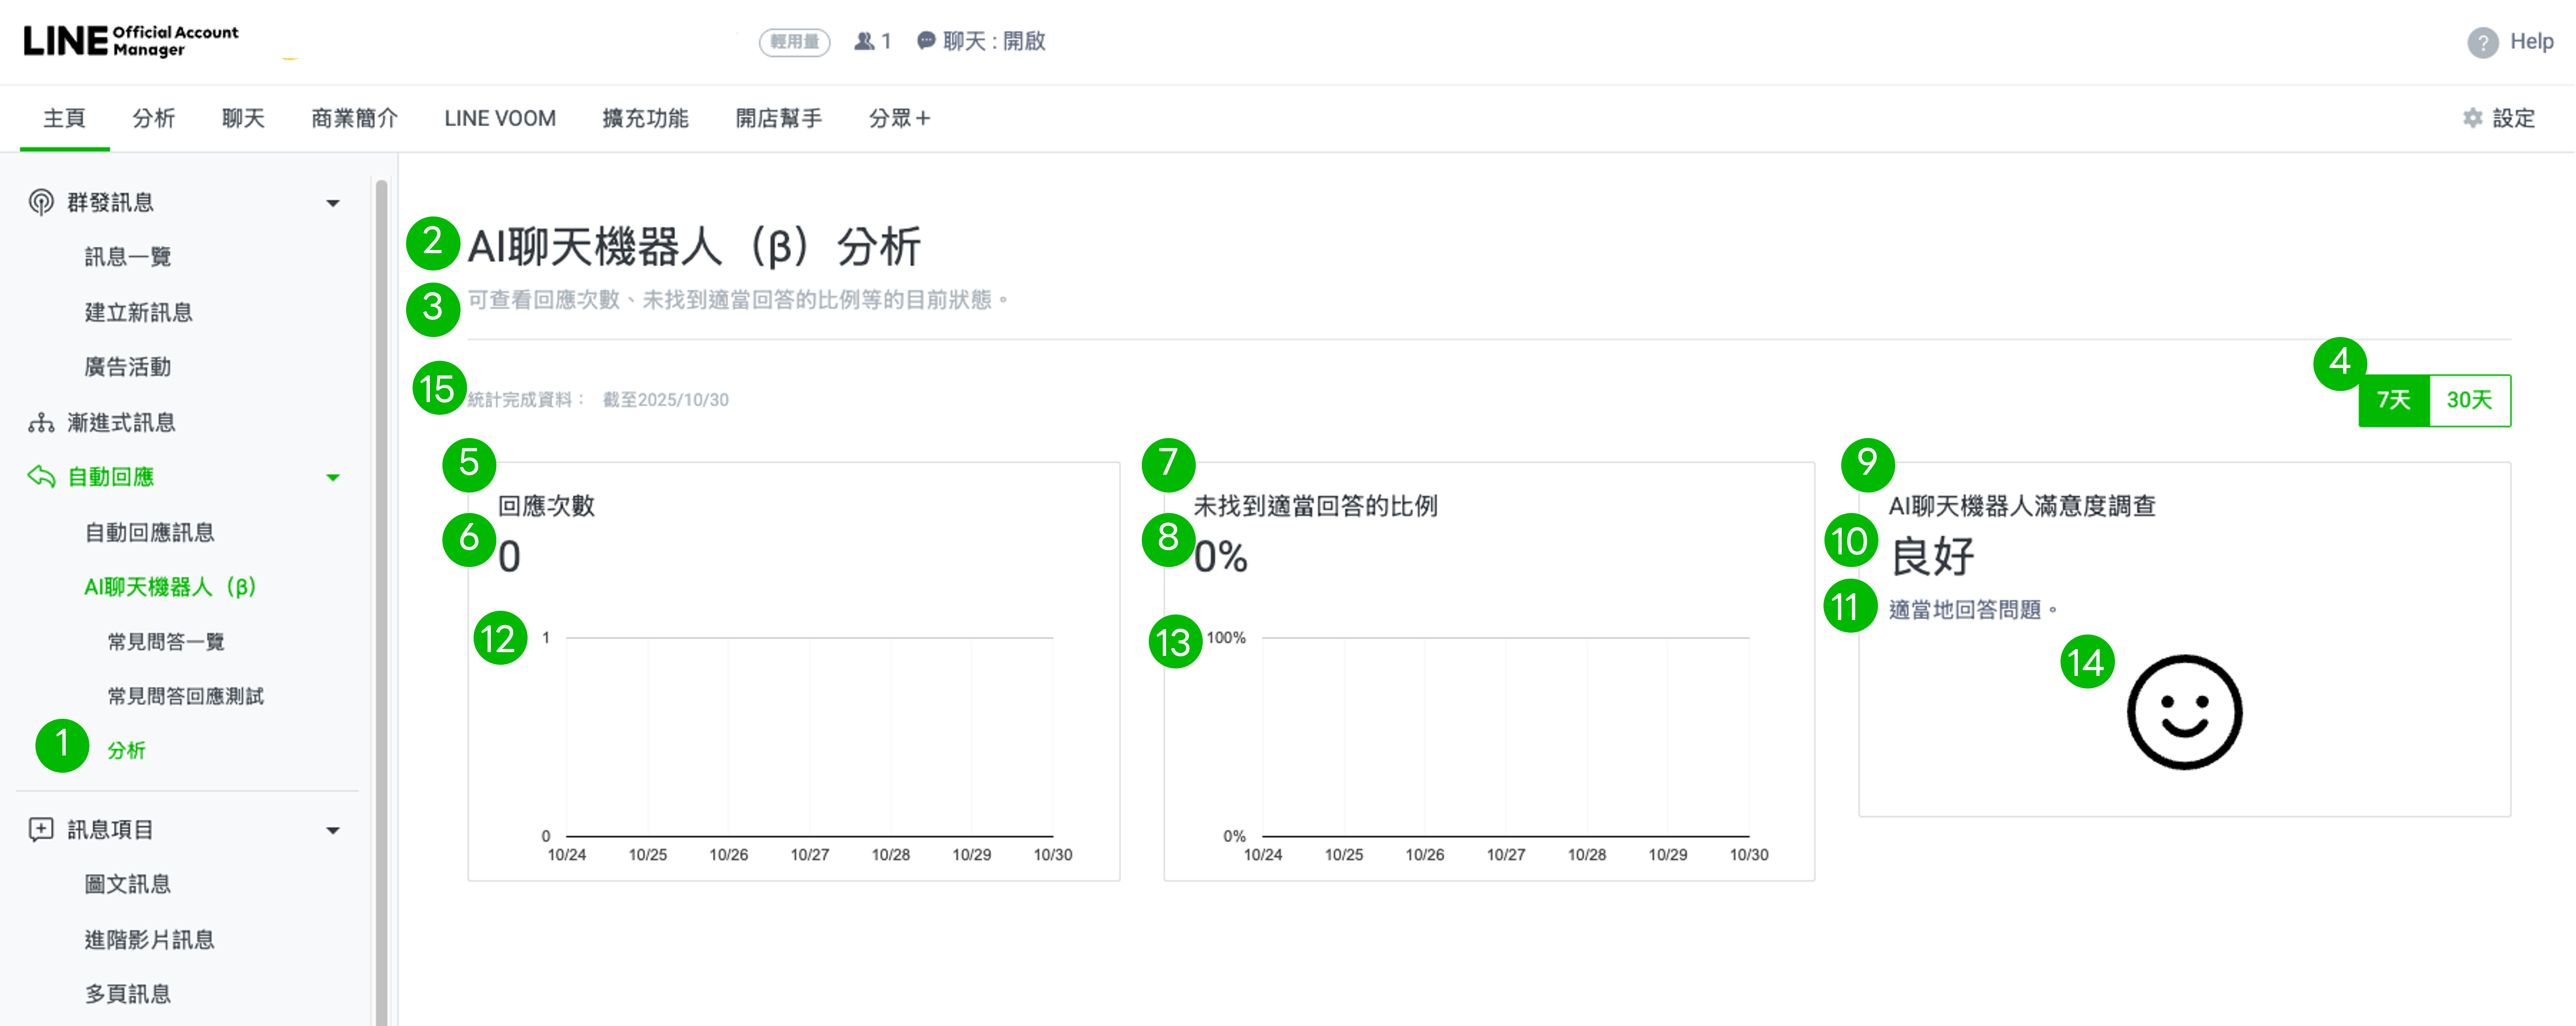Image resolution: width=2576 pixels, height=1026 pixels.
Task: Click the auto-reply arrow icon
Action: [x=41, y=477]
